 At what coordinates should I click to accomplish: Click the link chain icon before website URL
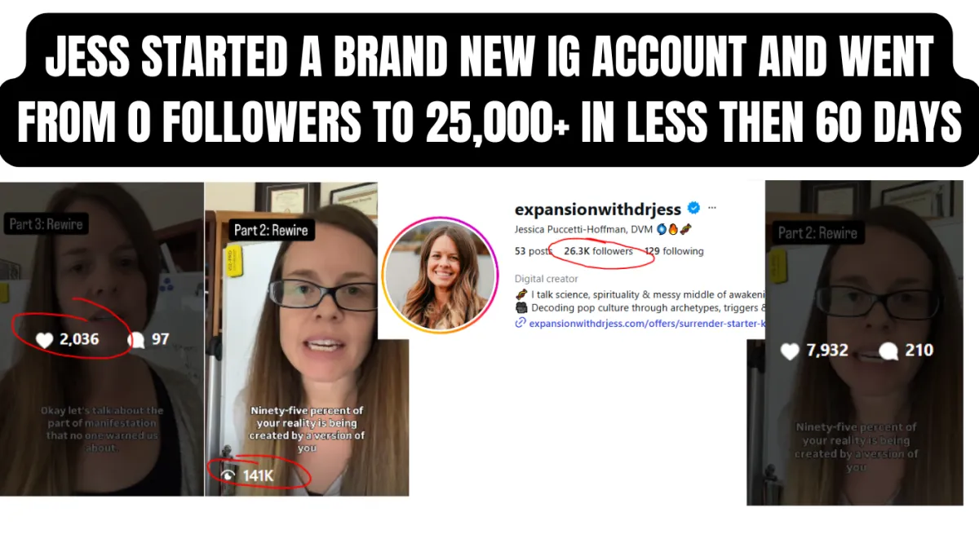(x=521, y=323)
